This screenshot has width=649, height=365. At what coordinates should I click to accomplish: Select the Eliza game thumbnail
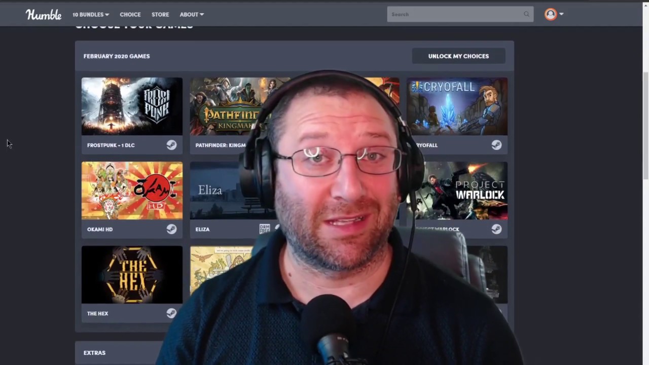click(231, 191)
